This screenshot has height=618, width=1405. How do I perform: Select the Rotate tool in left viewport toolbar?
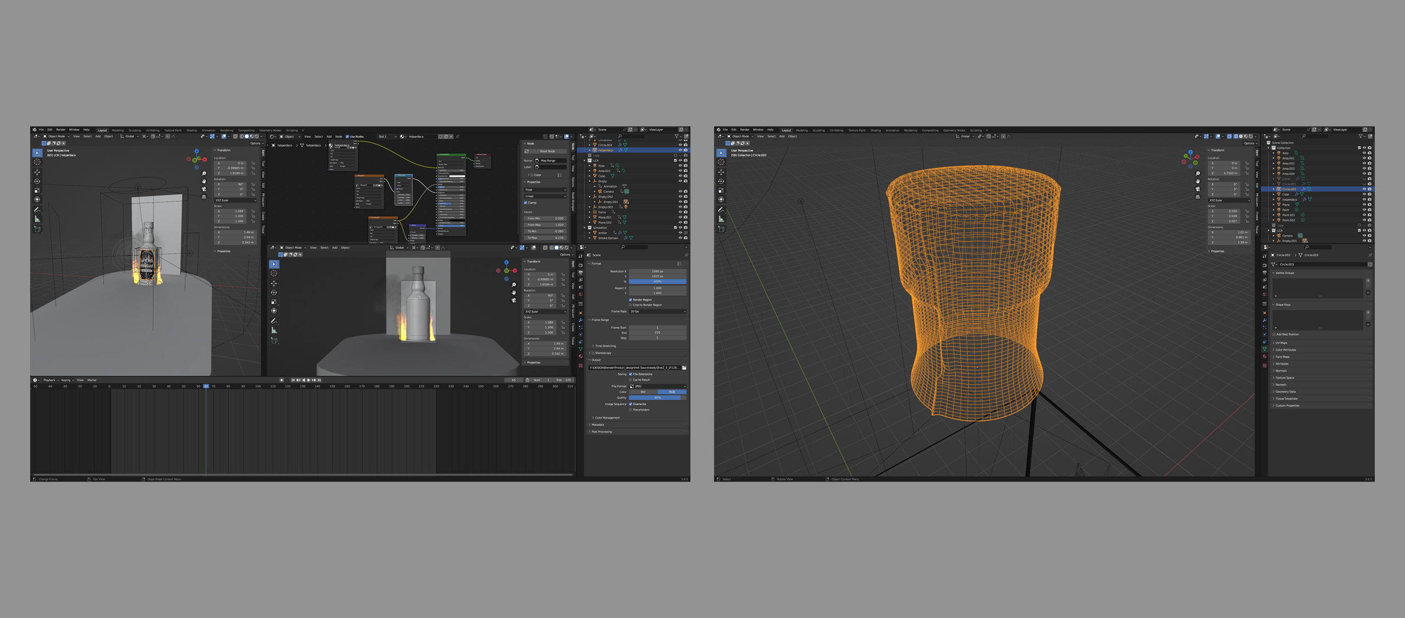click(37, 181)
